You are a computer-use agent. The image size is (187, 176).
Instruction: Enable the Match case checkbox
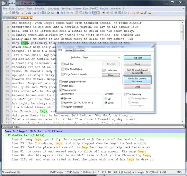pyautogui.click(x=60, y=86)
